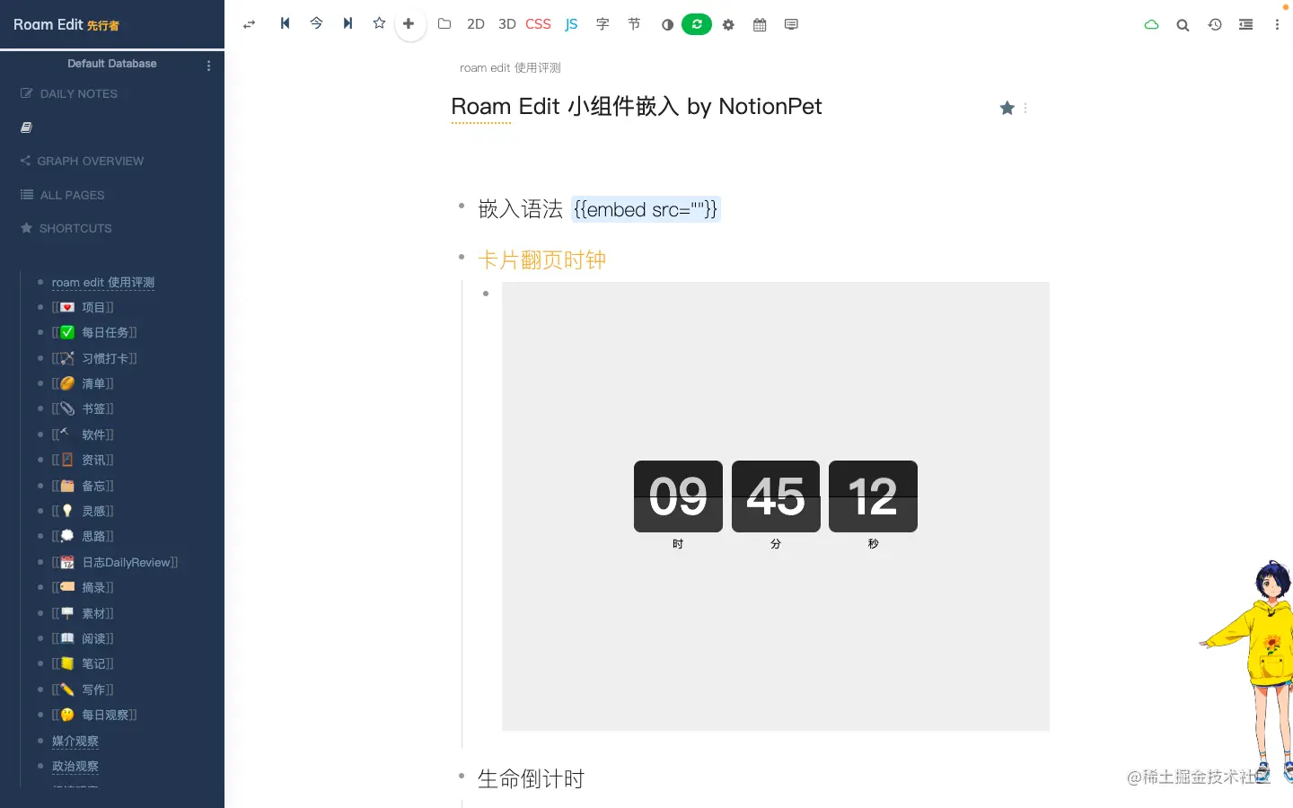Click the 字 font toolbar button
1293x808 pixels.
(x=603, y=24)
